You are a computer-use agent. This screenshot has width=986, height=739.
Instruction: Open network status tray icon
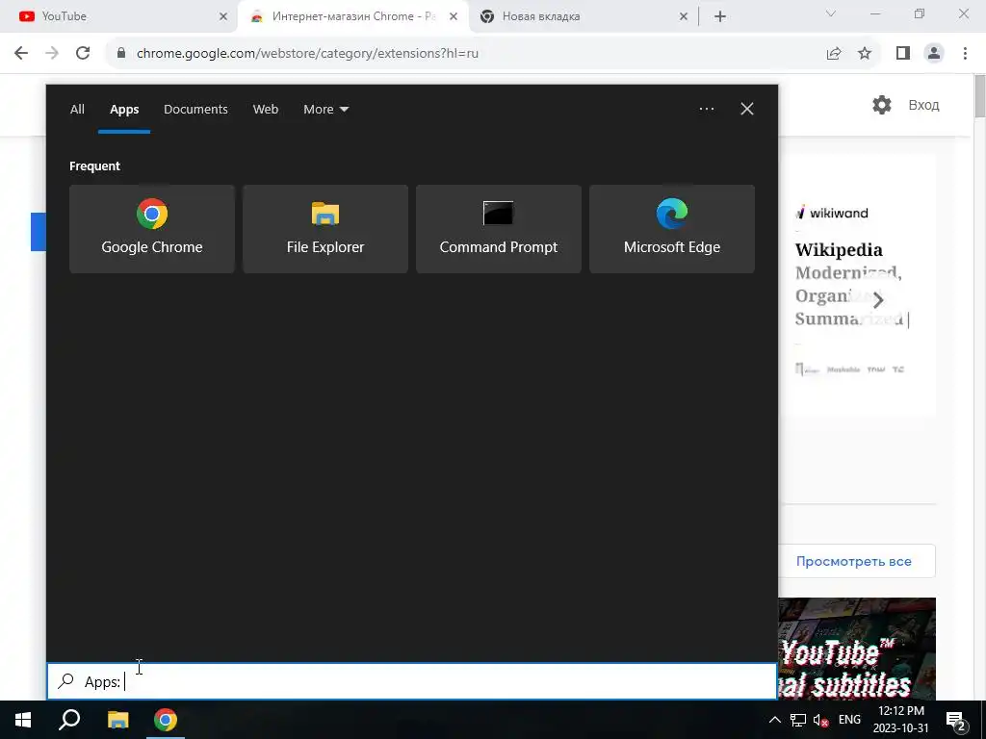pos(797,720)
